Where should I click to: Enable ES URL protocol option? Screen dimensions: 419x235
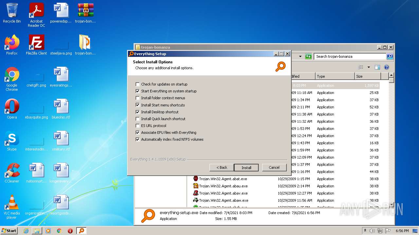point(138,126)
